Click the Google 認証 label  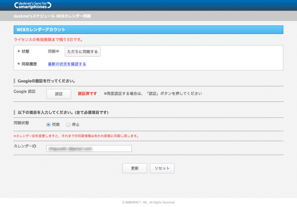point(25,91)
